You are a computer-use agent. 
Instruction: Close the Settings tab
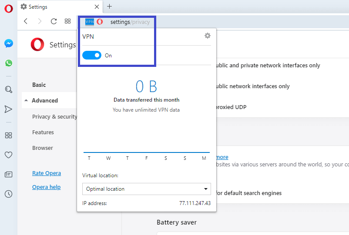pyautogui.click(x=97, y=7)
